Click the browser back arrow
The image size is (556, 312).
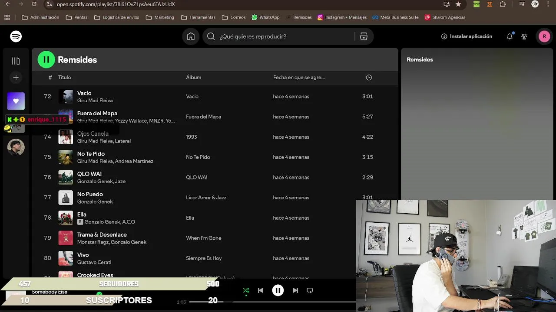[x=8, y=4]
